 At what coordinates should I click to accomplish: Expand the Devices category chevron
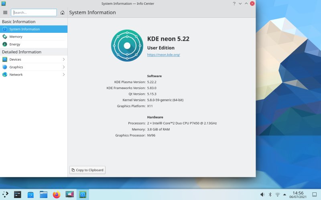pos(64,59)
